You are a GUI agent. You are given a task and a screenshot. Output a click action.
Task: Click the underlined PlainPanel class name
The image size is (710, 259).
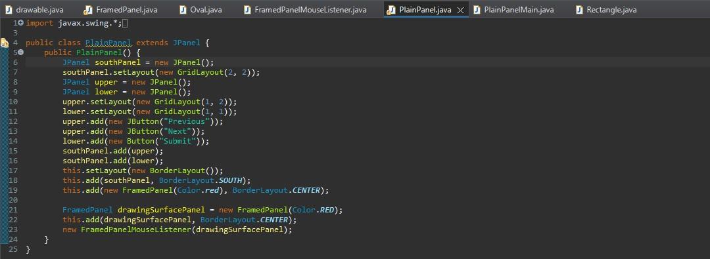coord(108,43)
